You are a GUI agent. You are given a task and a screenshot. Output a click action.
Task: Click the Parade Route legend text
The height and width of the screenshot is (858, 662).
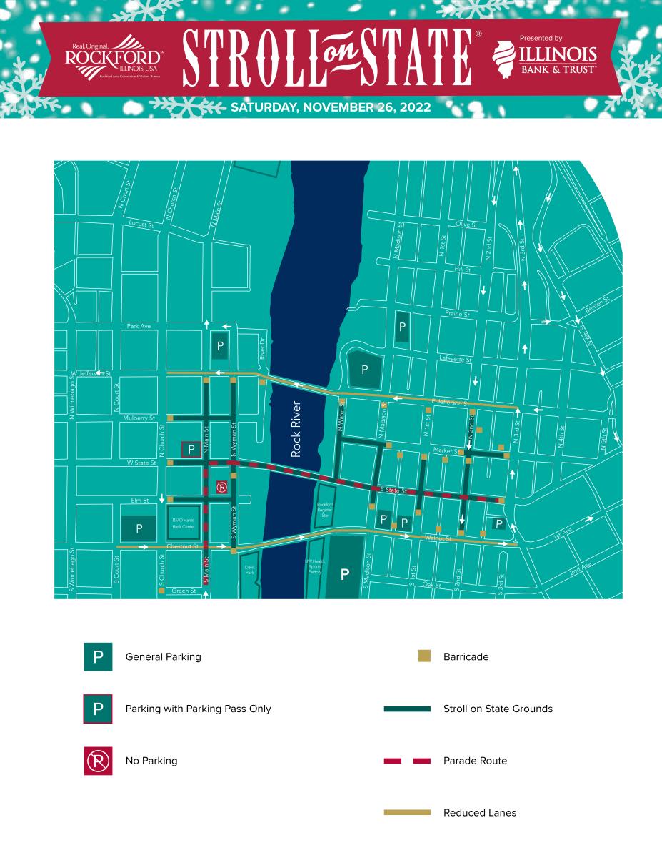coord(475,761)
